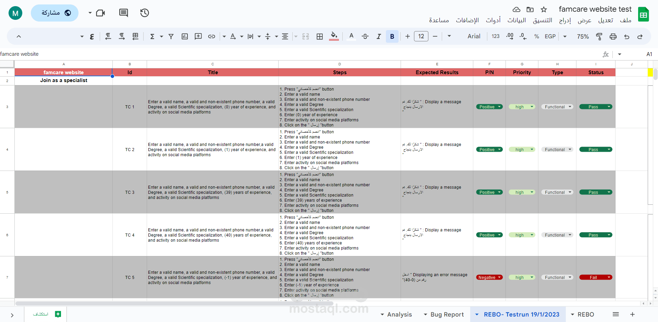Apply percent format with the % icon
Image resolution: width=658 pixels, height=322 pixels.
pyautogui.click(x=537, y=37)
